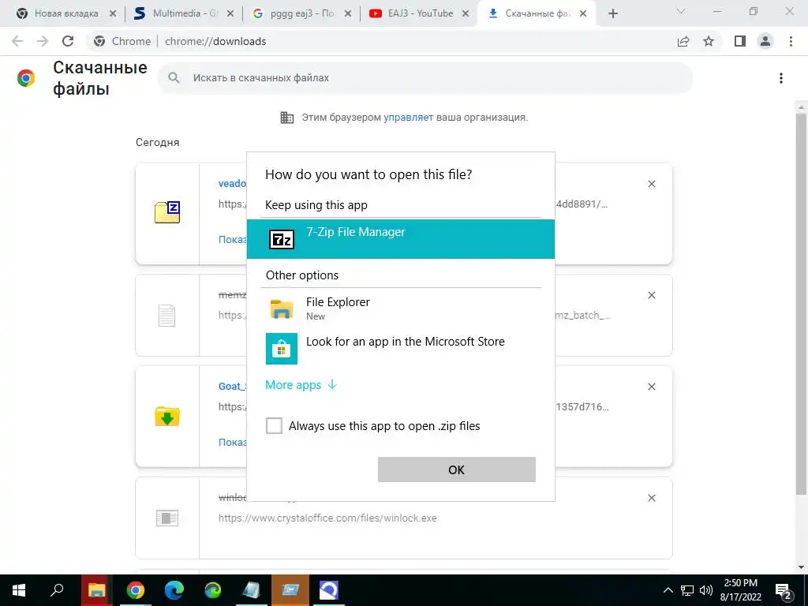Click the downloads page vertical scrollbar
This screenshot has height=606, width=808.
pos(801,304)
